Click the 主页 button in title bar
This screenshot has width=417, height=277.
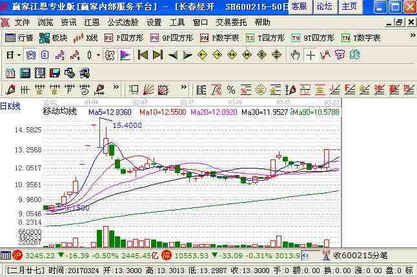click(x=349, y=6)
